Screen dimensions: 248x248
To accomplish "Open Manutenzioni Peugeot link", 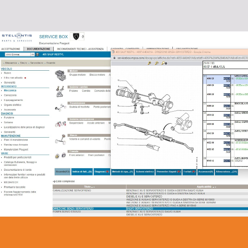I will click(x=16, y=150).
